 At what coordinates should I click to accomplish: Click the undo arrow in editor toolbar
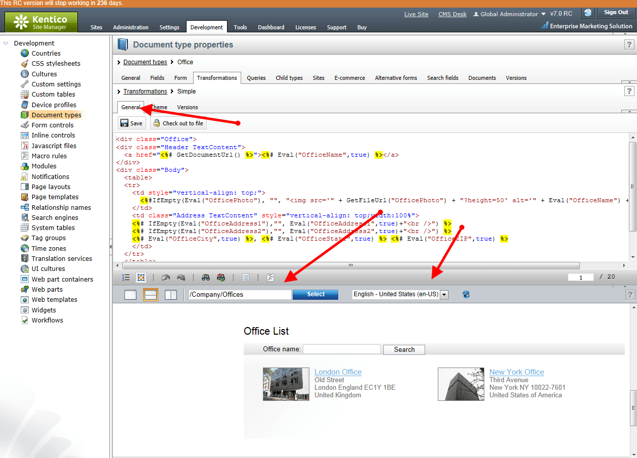[x=165, y=278]
